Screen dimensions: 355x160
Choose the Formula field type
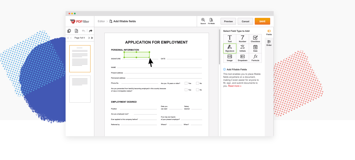(255, 58)
